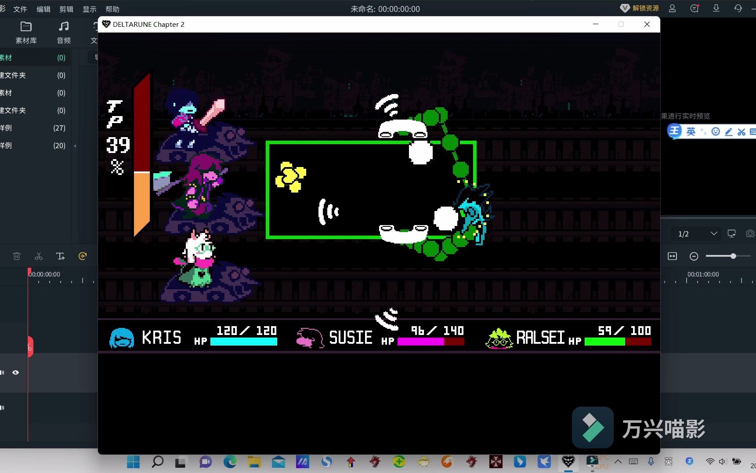Screen dimensions: 756x473
Task: Collapse the library panel arrow
Action: [x=75, y=146]
